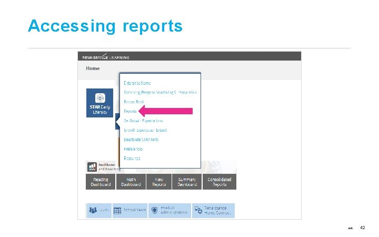Image resolution: width=379 pixels, height=237 pixels.
Task: Open the Summary Dashboard
Action: tap(187, 182)
